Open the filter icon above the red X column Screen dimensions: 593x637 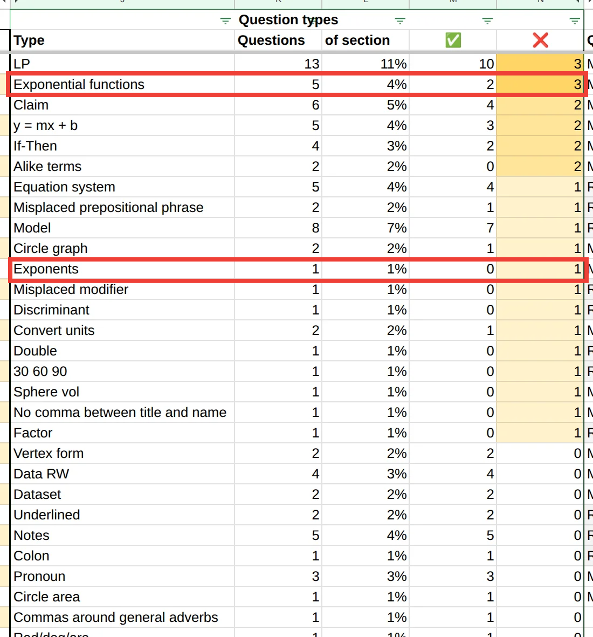(574, 20)
